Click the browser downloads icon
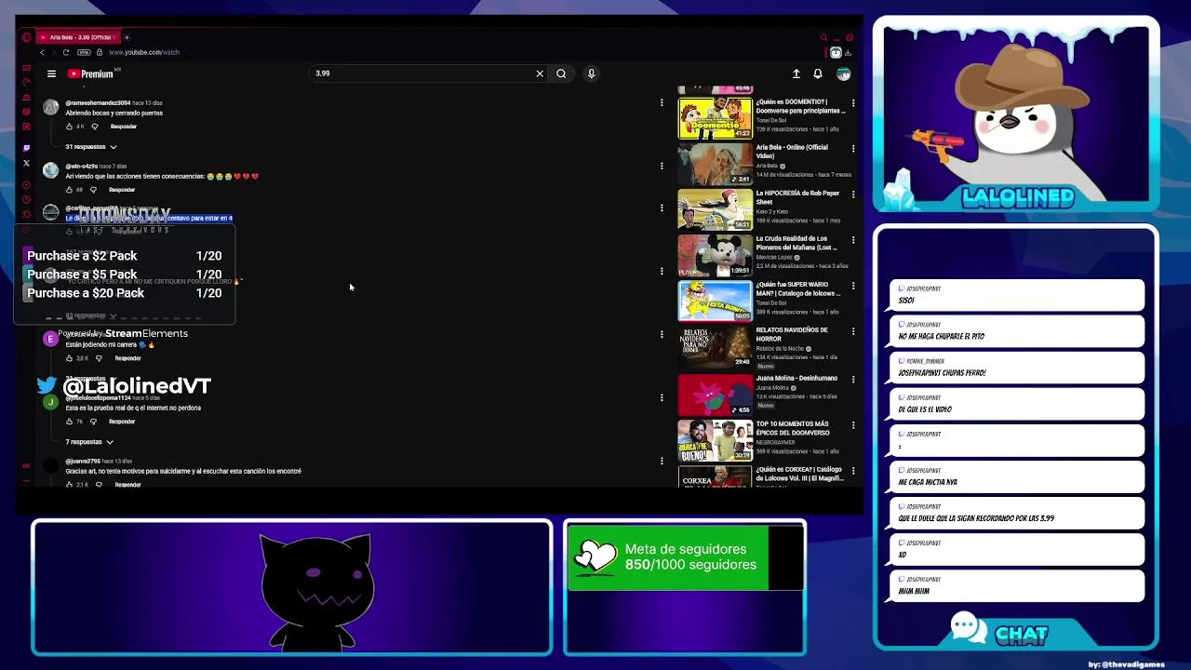This screenshot has height=670, width=1191. point(848,52)
